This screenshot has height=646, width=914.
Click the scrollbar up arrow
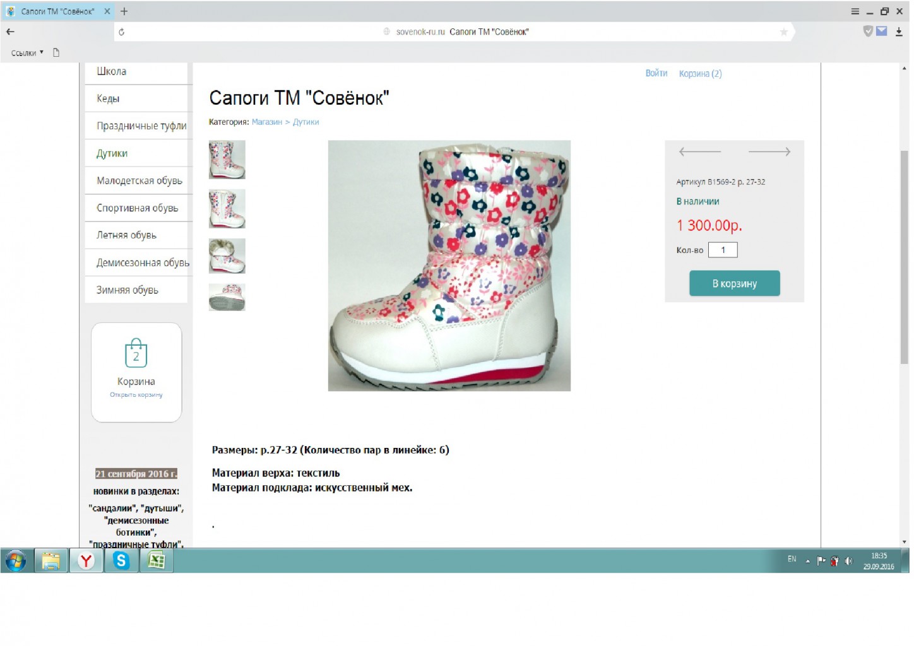(904, 68)
